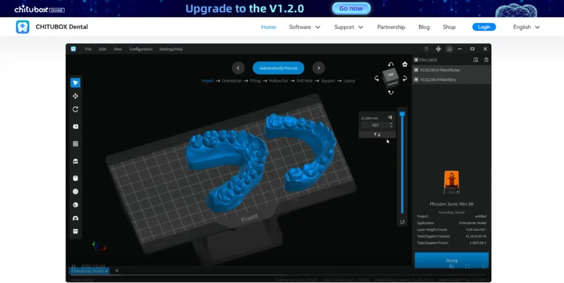Click the Slicing button
Image resolution: width=564 pixels, height=283 pixels.
click(452, 260)
